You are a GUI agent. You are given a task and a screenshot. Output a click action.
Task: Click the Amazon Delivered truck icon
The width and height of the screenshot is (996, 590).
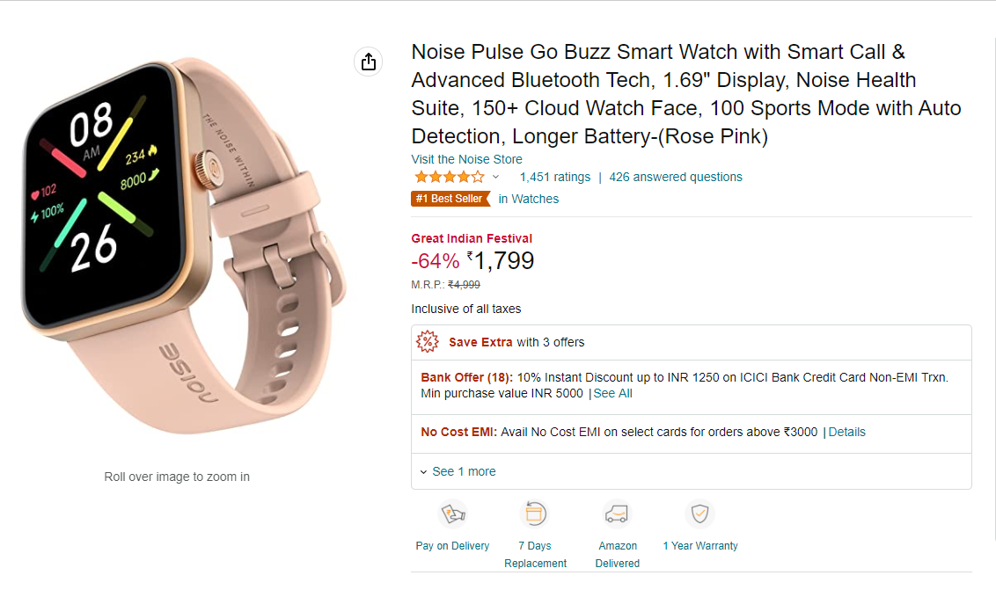coord(617,513)
